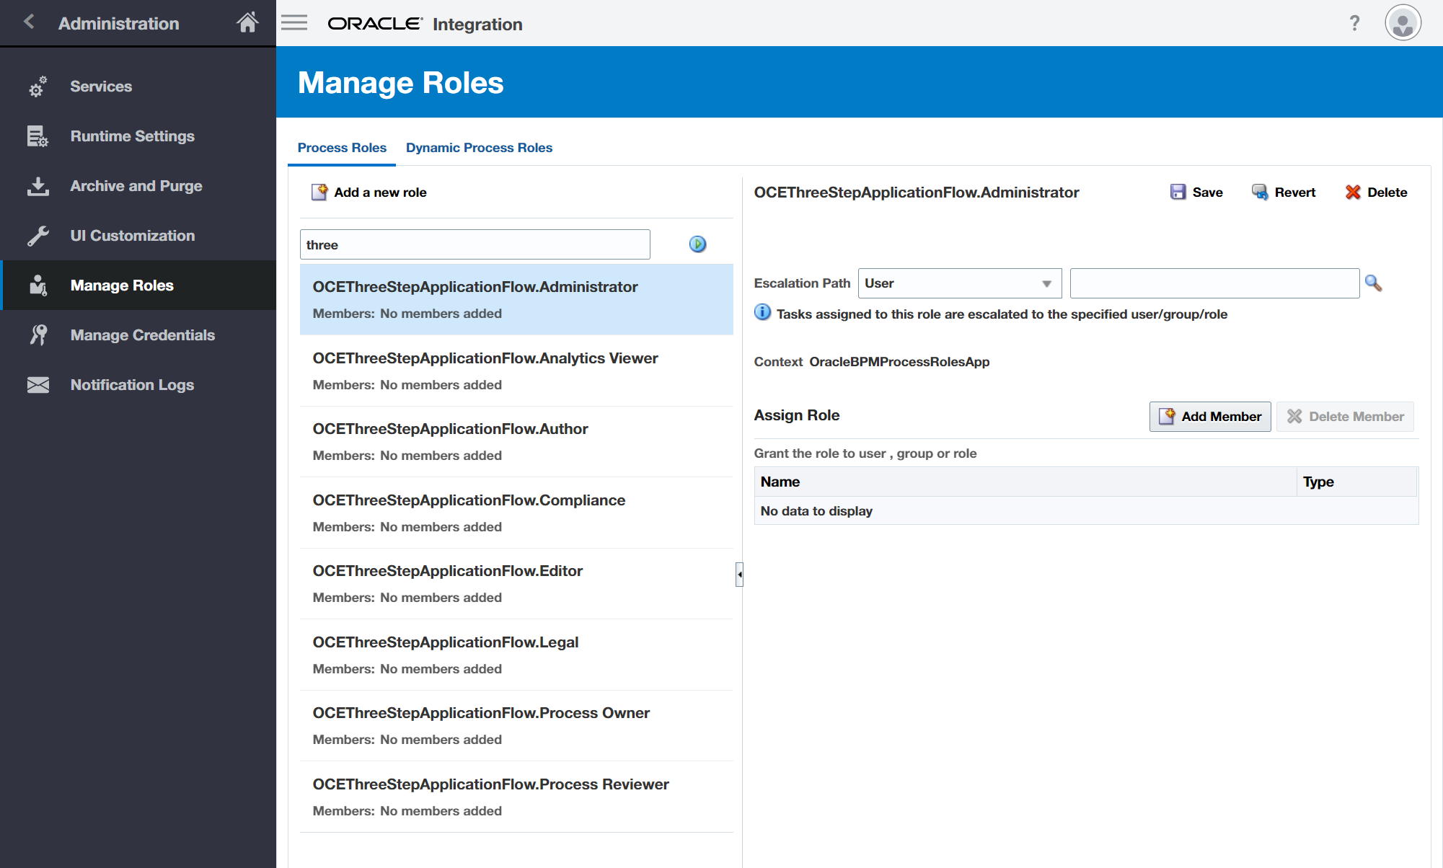Click the UI Customization wrench icon

(37, 236)
